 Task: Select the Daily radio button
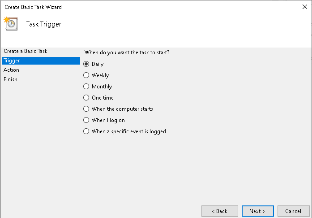click(86, 64)
